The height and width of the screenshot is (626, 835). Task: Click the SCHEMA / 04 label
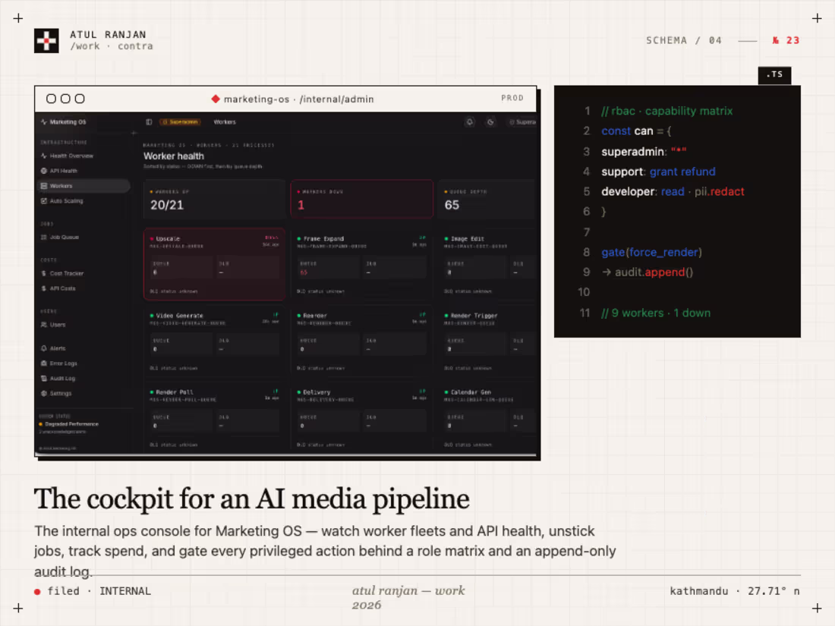tap(684, 40)
